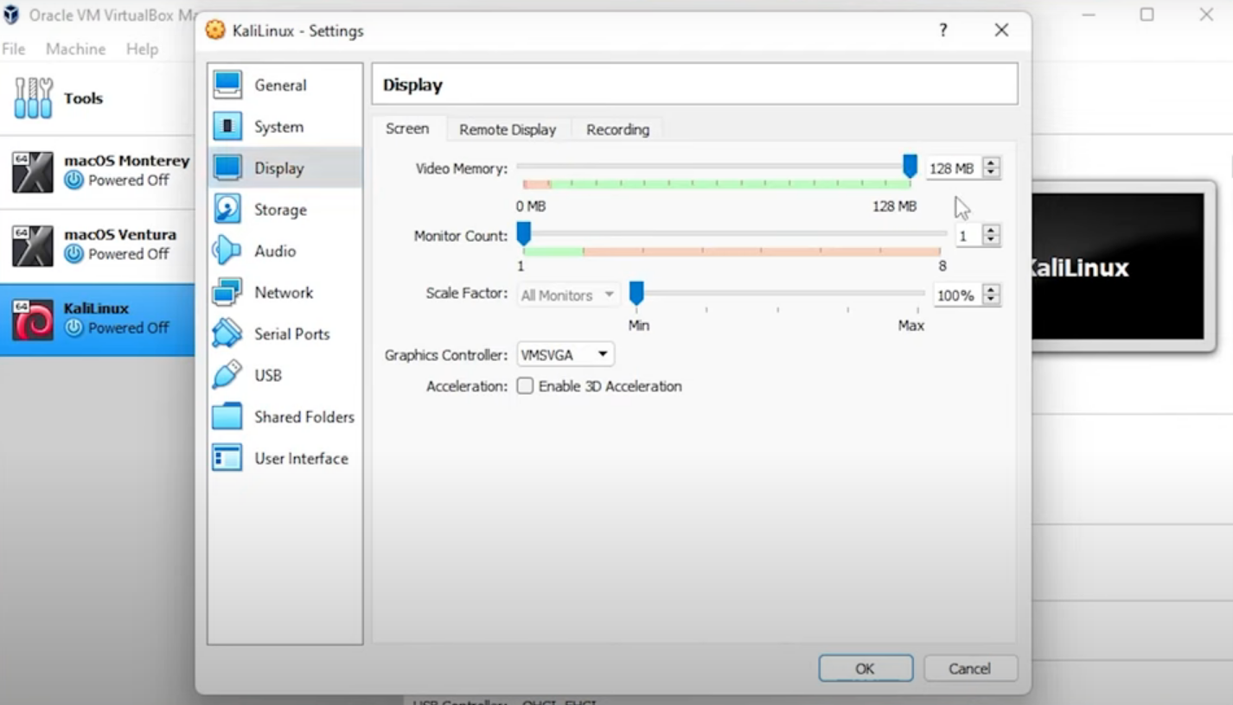Open the Audio speaker icon
The width and height of the screenshot is (1233, 705).
227,251
